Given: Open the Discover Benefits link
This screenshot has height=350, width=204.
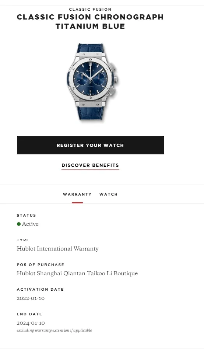Looking at the screenshot, I should tap(90, 165).
